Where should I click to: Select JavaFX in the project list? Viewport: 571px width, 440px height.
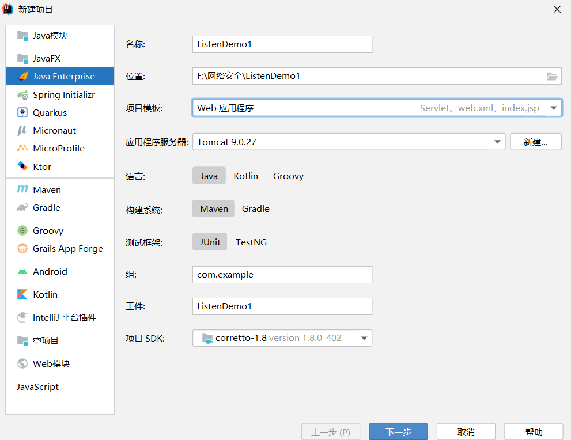tap(60, 59)
